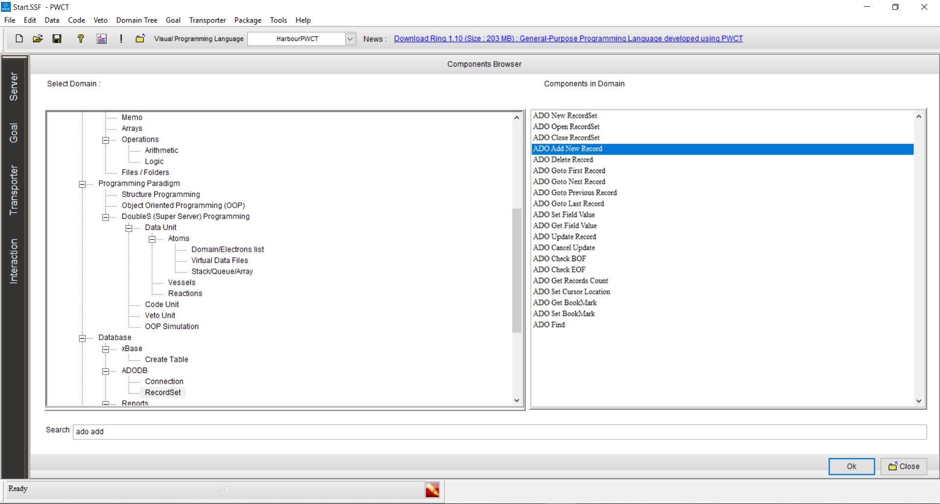
Task: Open the Data menu in the menu bar
Action: pyautogui.click(x=52, y=20)
